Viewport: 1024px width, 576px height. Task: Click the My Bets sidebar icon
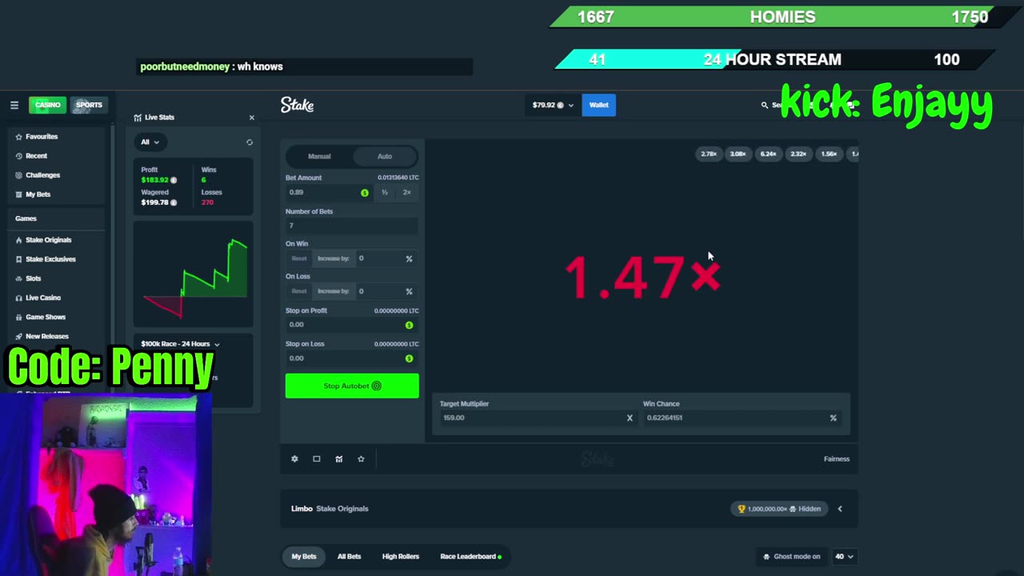pyautogui.click(x=19, y=194)
